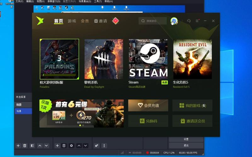Click the 兑换码 exchange icon
The width and height of the screenshot is (252, 157).
[142, 121]
